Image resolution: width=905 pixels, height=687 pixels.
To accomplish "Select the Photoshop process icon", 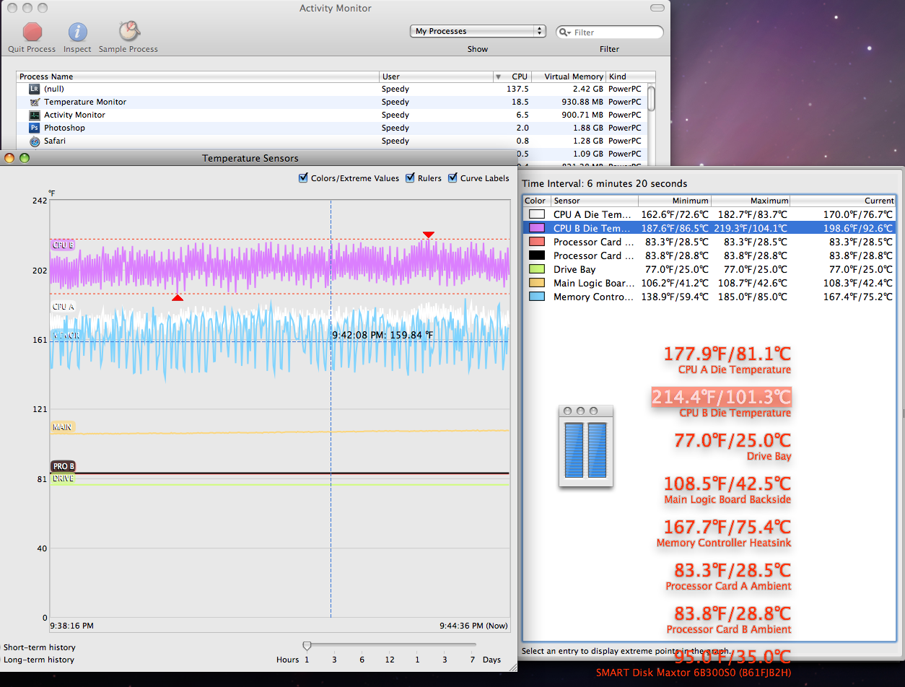I will click(35, 128).
